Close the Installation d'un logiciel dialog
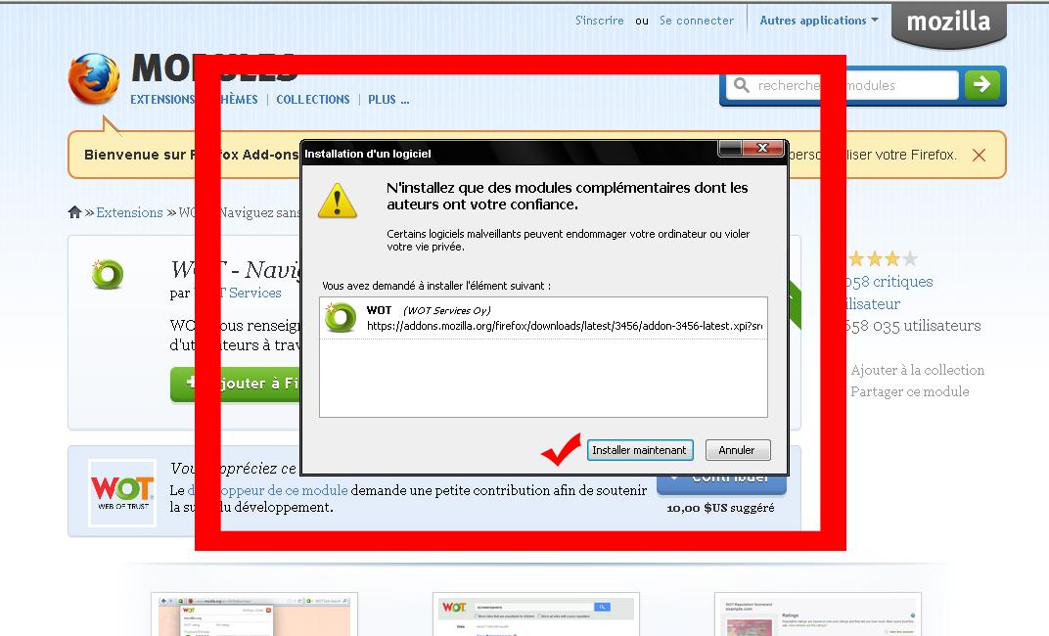The image size is (1049, 636). click(x=762, y=149)
